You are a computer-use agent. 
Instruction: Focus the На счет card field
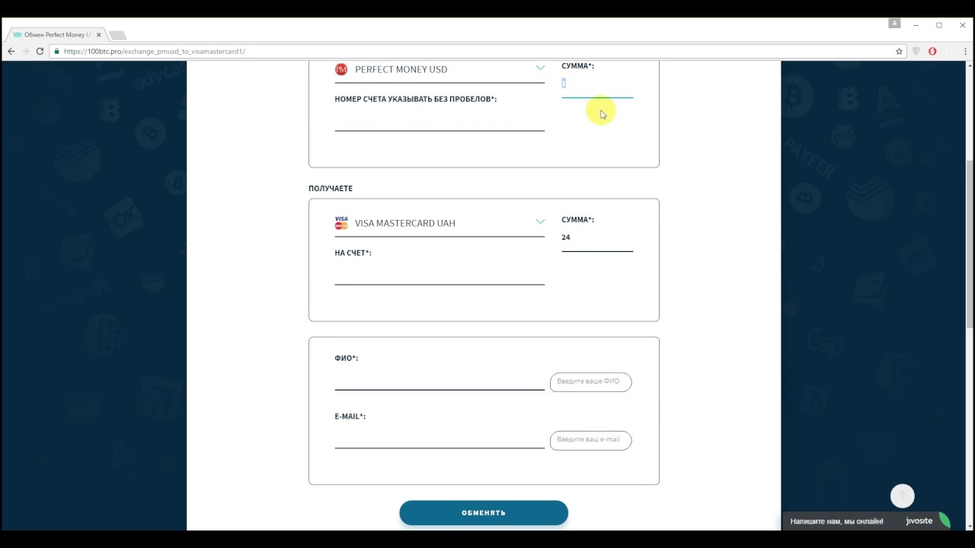coord(440,274)
